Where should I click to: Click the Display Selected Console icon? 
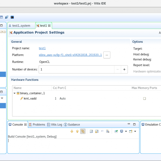tap(122, 131)
